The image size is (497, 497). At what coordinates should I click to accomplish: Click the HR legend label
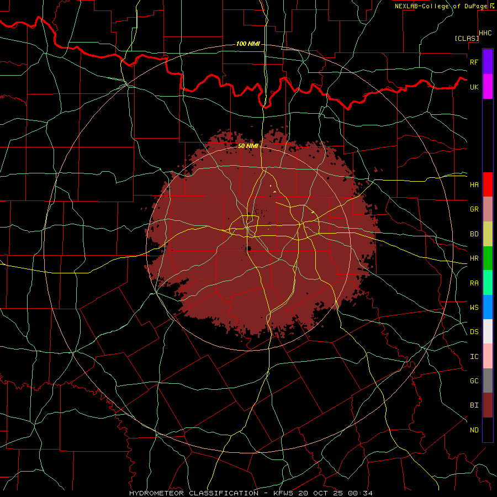pyautogui.click(x=474, y=258)
